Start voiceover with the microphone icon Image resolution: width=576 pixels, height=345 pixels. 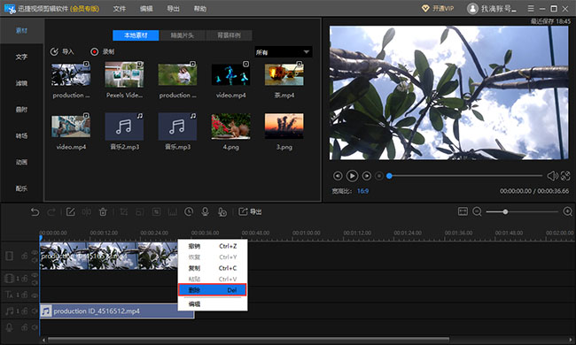click(x=206, y=212)
